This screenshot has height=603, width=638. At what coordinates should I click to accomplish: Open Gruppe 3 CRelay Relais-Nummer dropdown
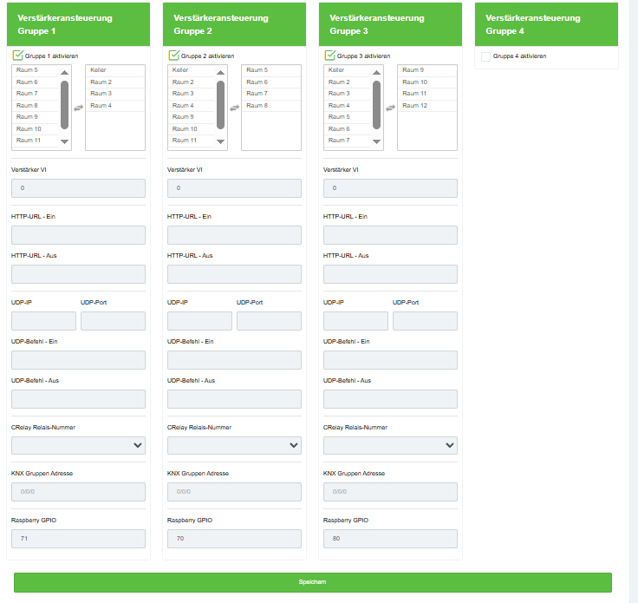point(390,445)
